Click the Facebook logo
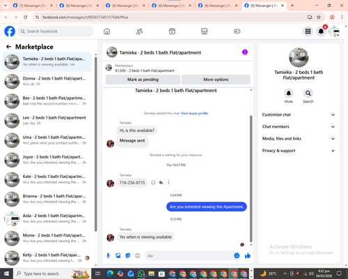Screen dimensions: 348x279 10,31
